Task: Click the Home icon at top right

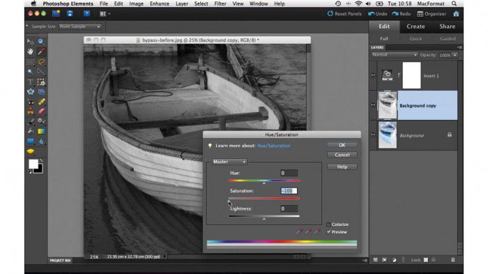Action: [456, 14]
